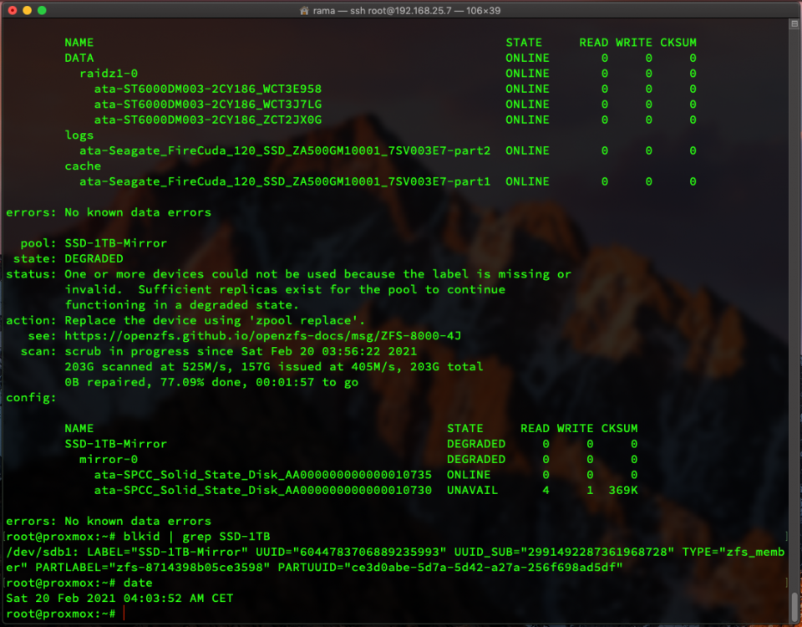Click the 'date' command text

138,583
